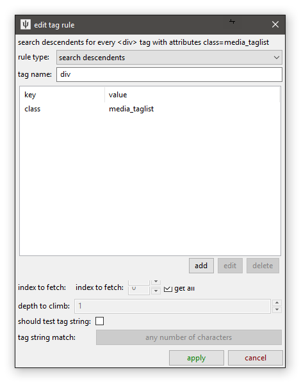Image resolution: width=301 pixels, height=386 pixels.
Task: Add a new attribute with add button
Action: pos(201,266)
